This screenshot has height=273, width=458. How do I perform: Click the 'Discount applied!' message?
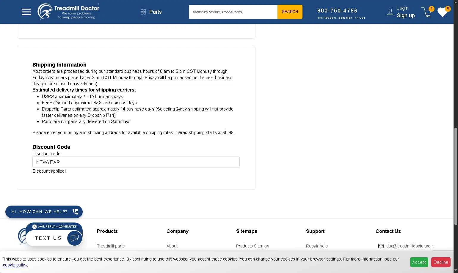click(x=49, y=171)
